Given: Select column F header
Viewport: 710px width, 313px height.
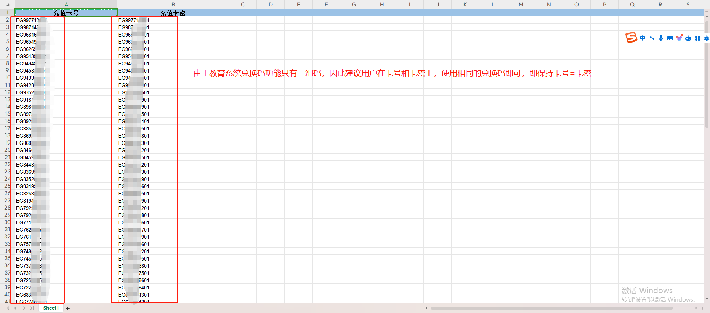Looking at the screenshot, I should [326, 5].
